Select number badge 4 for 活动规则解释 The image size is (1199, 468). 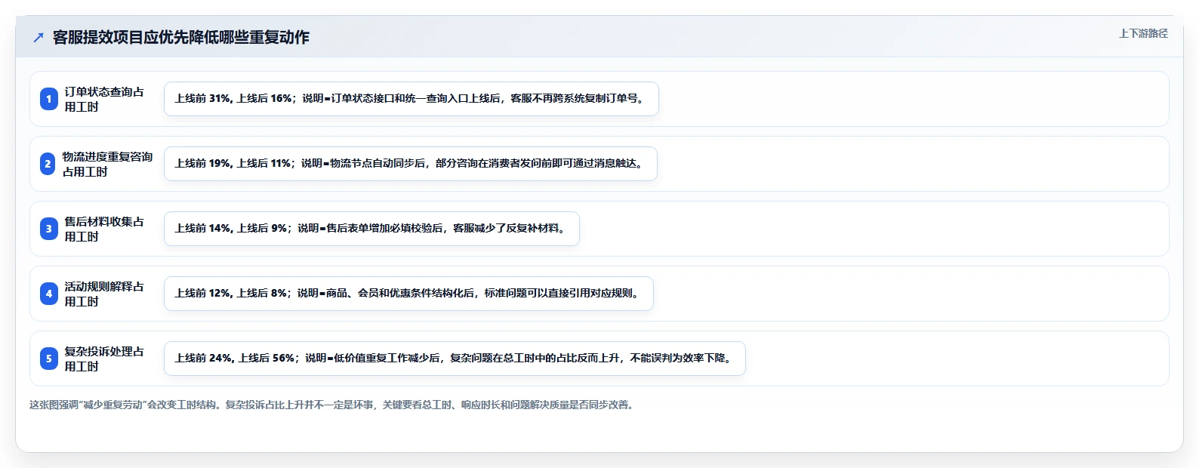[49, 294]
